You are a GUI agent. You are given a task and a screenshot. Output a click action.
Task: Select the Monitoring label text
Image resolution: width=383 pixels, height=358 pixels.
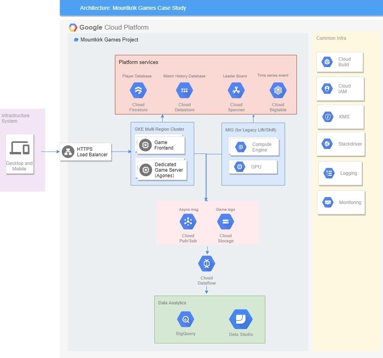click(x=350, y=202)
